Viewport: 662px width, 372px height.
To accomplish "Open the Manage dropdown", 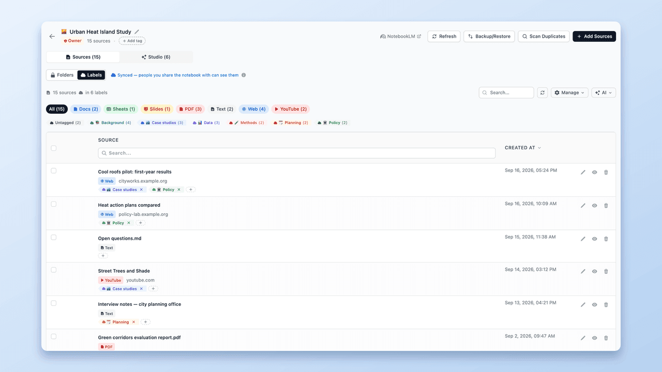I will tap(569, 92).
